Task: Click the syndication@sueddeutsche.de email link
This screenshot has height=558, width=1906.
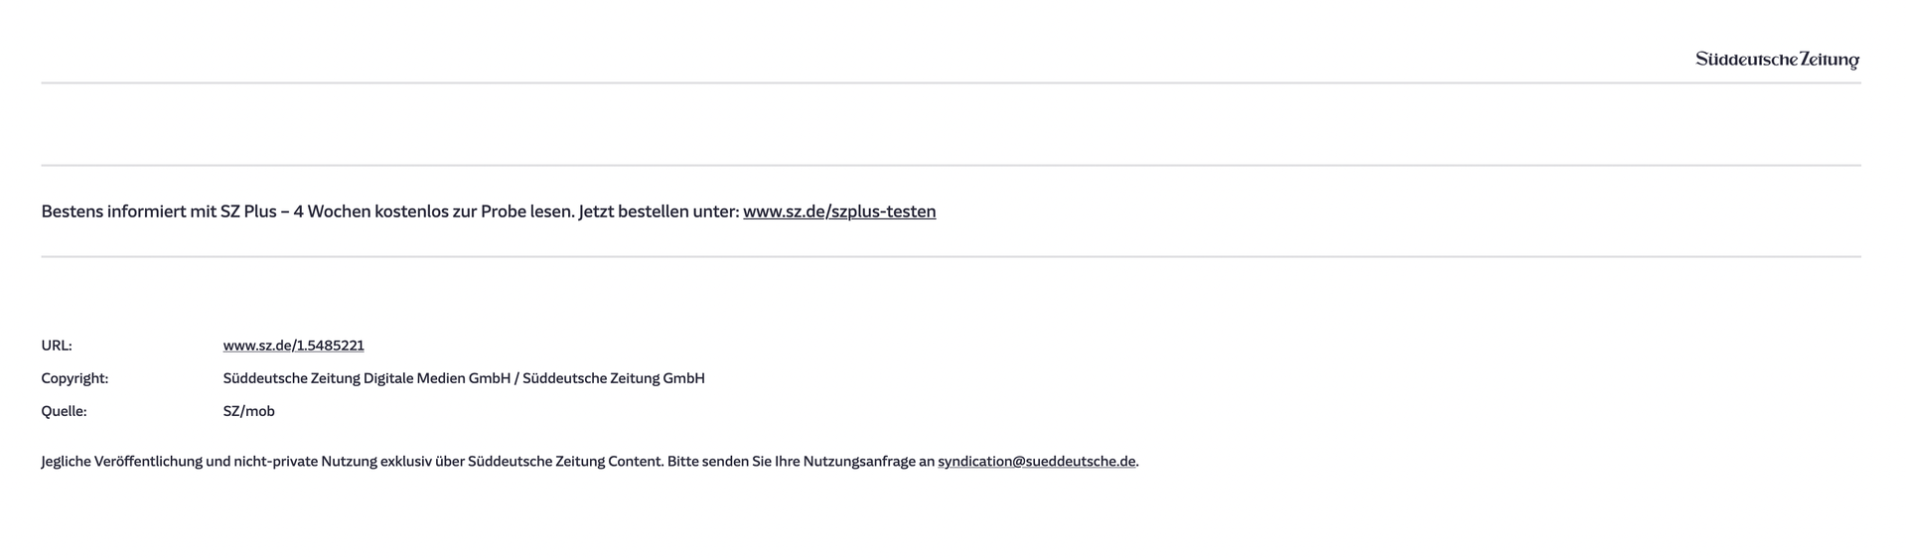Action: (x=1036, y=462)
